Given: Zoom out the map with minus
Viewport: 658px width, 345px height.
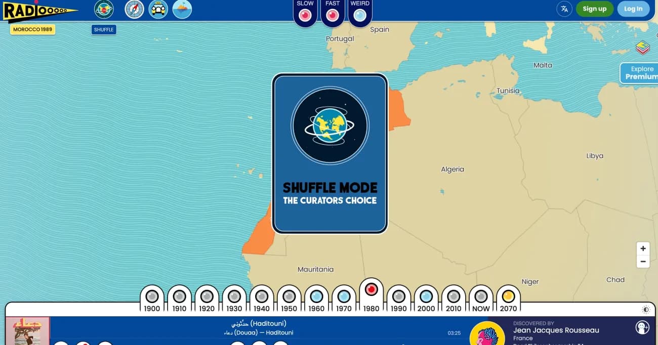Looking at the screenshot, I should (643, 262).
